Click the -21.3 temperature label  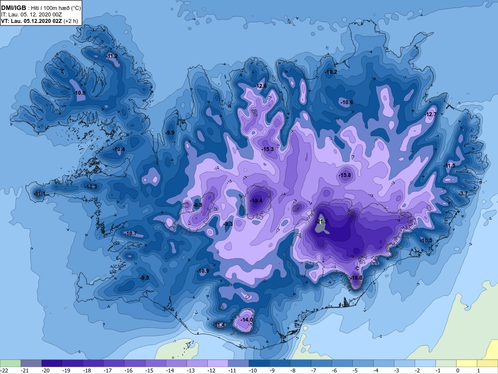pos(322,222)
